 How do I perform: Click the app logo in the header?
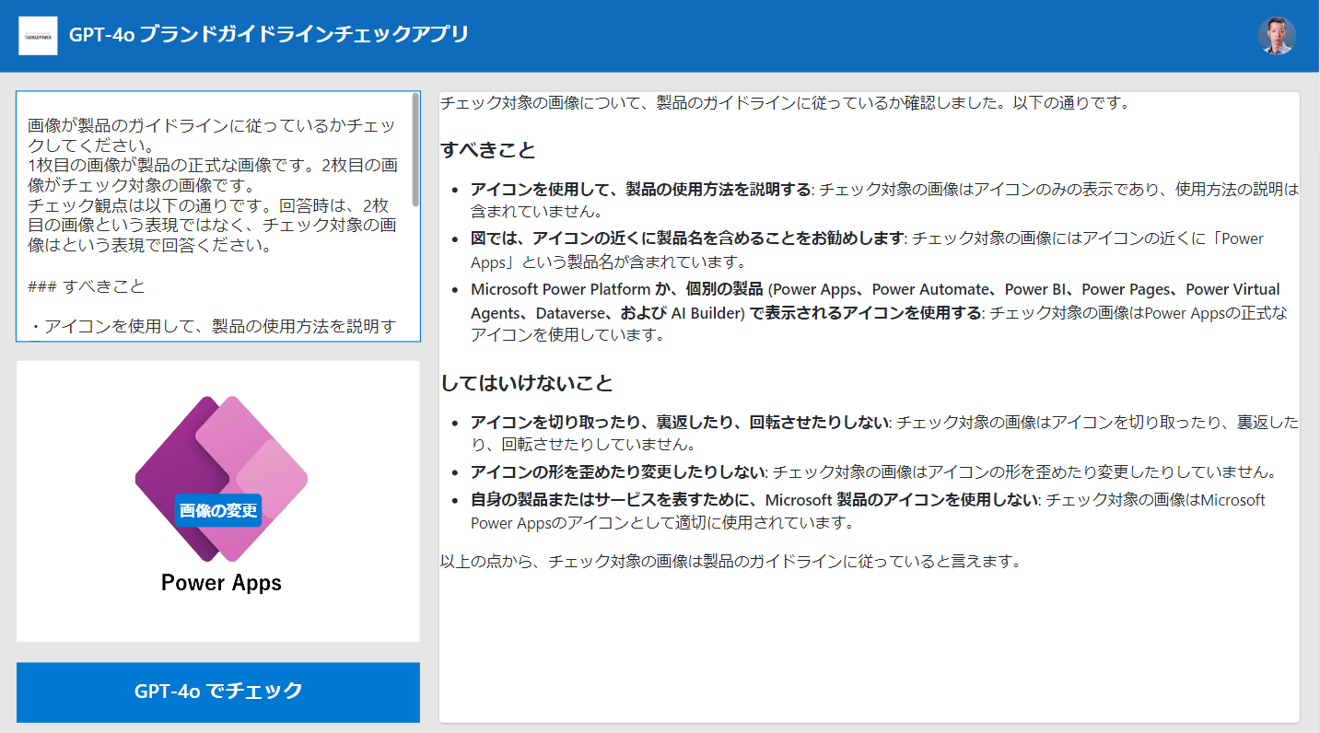point(38,36)
